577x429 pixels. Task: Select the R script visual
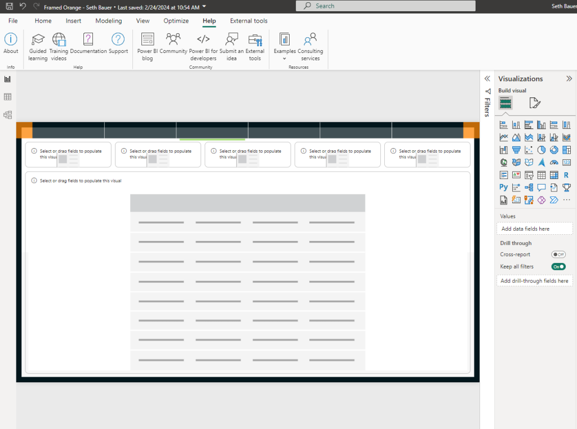[566, 175]
